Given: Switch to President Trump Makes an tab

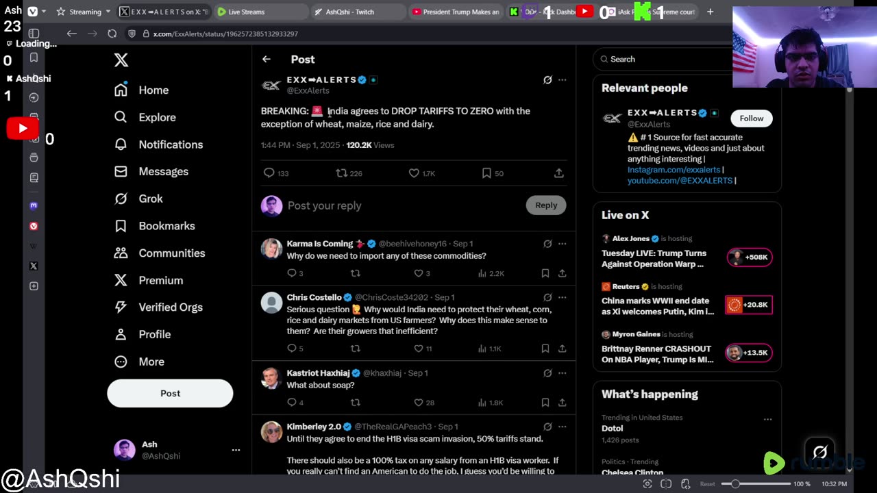Looking at the screenshot, I should pos(456,12).
